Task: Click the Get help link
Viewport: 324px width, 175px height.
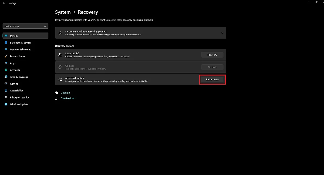Action: [x=65, y=93]
